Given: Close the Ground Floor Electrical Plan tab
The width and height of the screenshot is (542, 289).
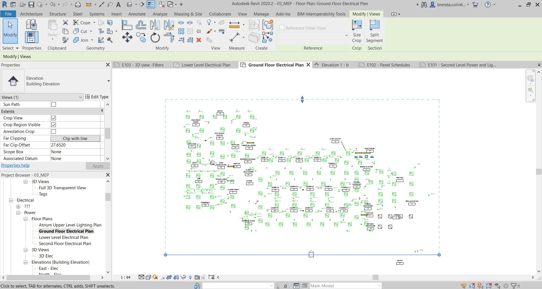Looking at the screenshot, I should pos(308,65).
